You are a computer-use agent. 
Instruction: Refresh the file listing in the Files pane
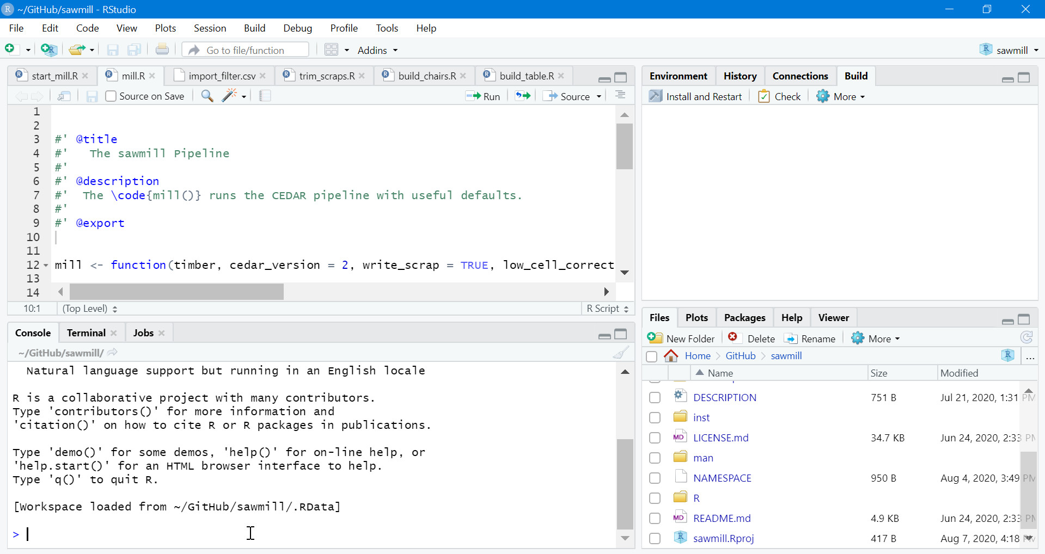click(1026, 338)
